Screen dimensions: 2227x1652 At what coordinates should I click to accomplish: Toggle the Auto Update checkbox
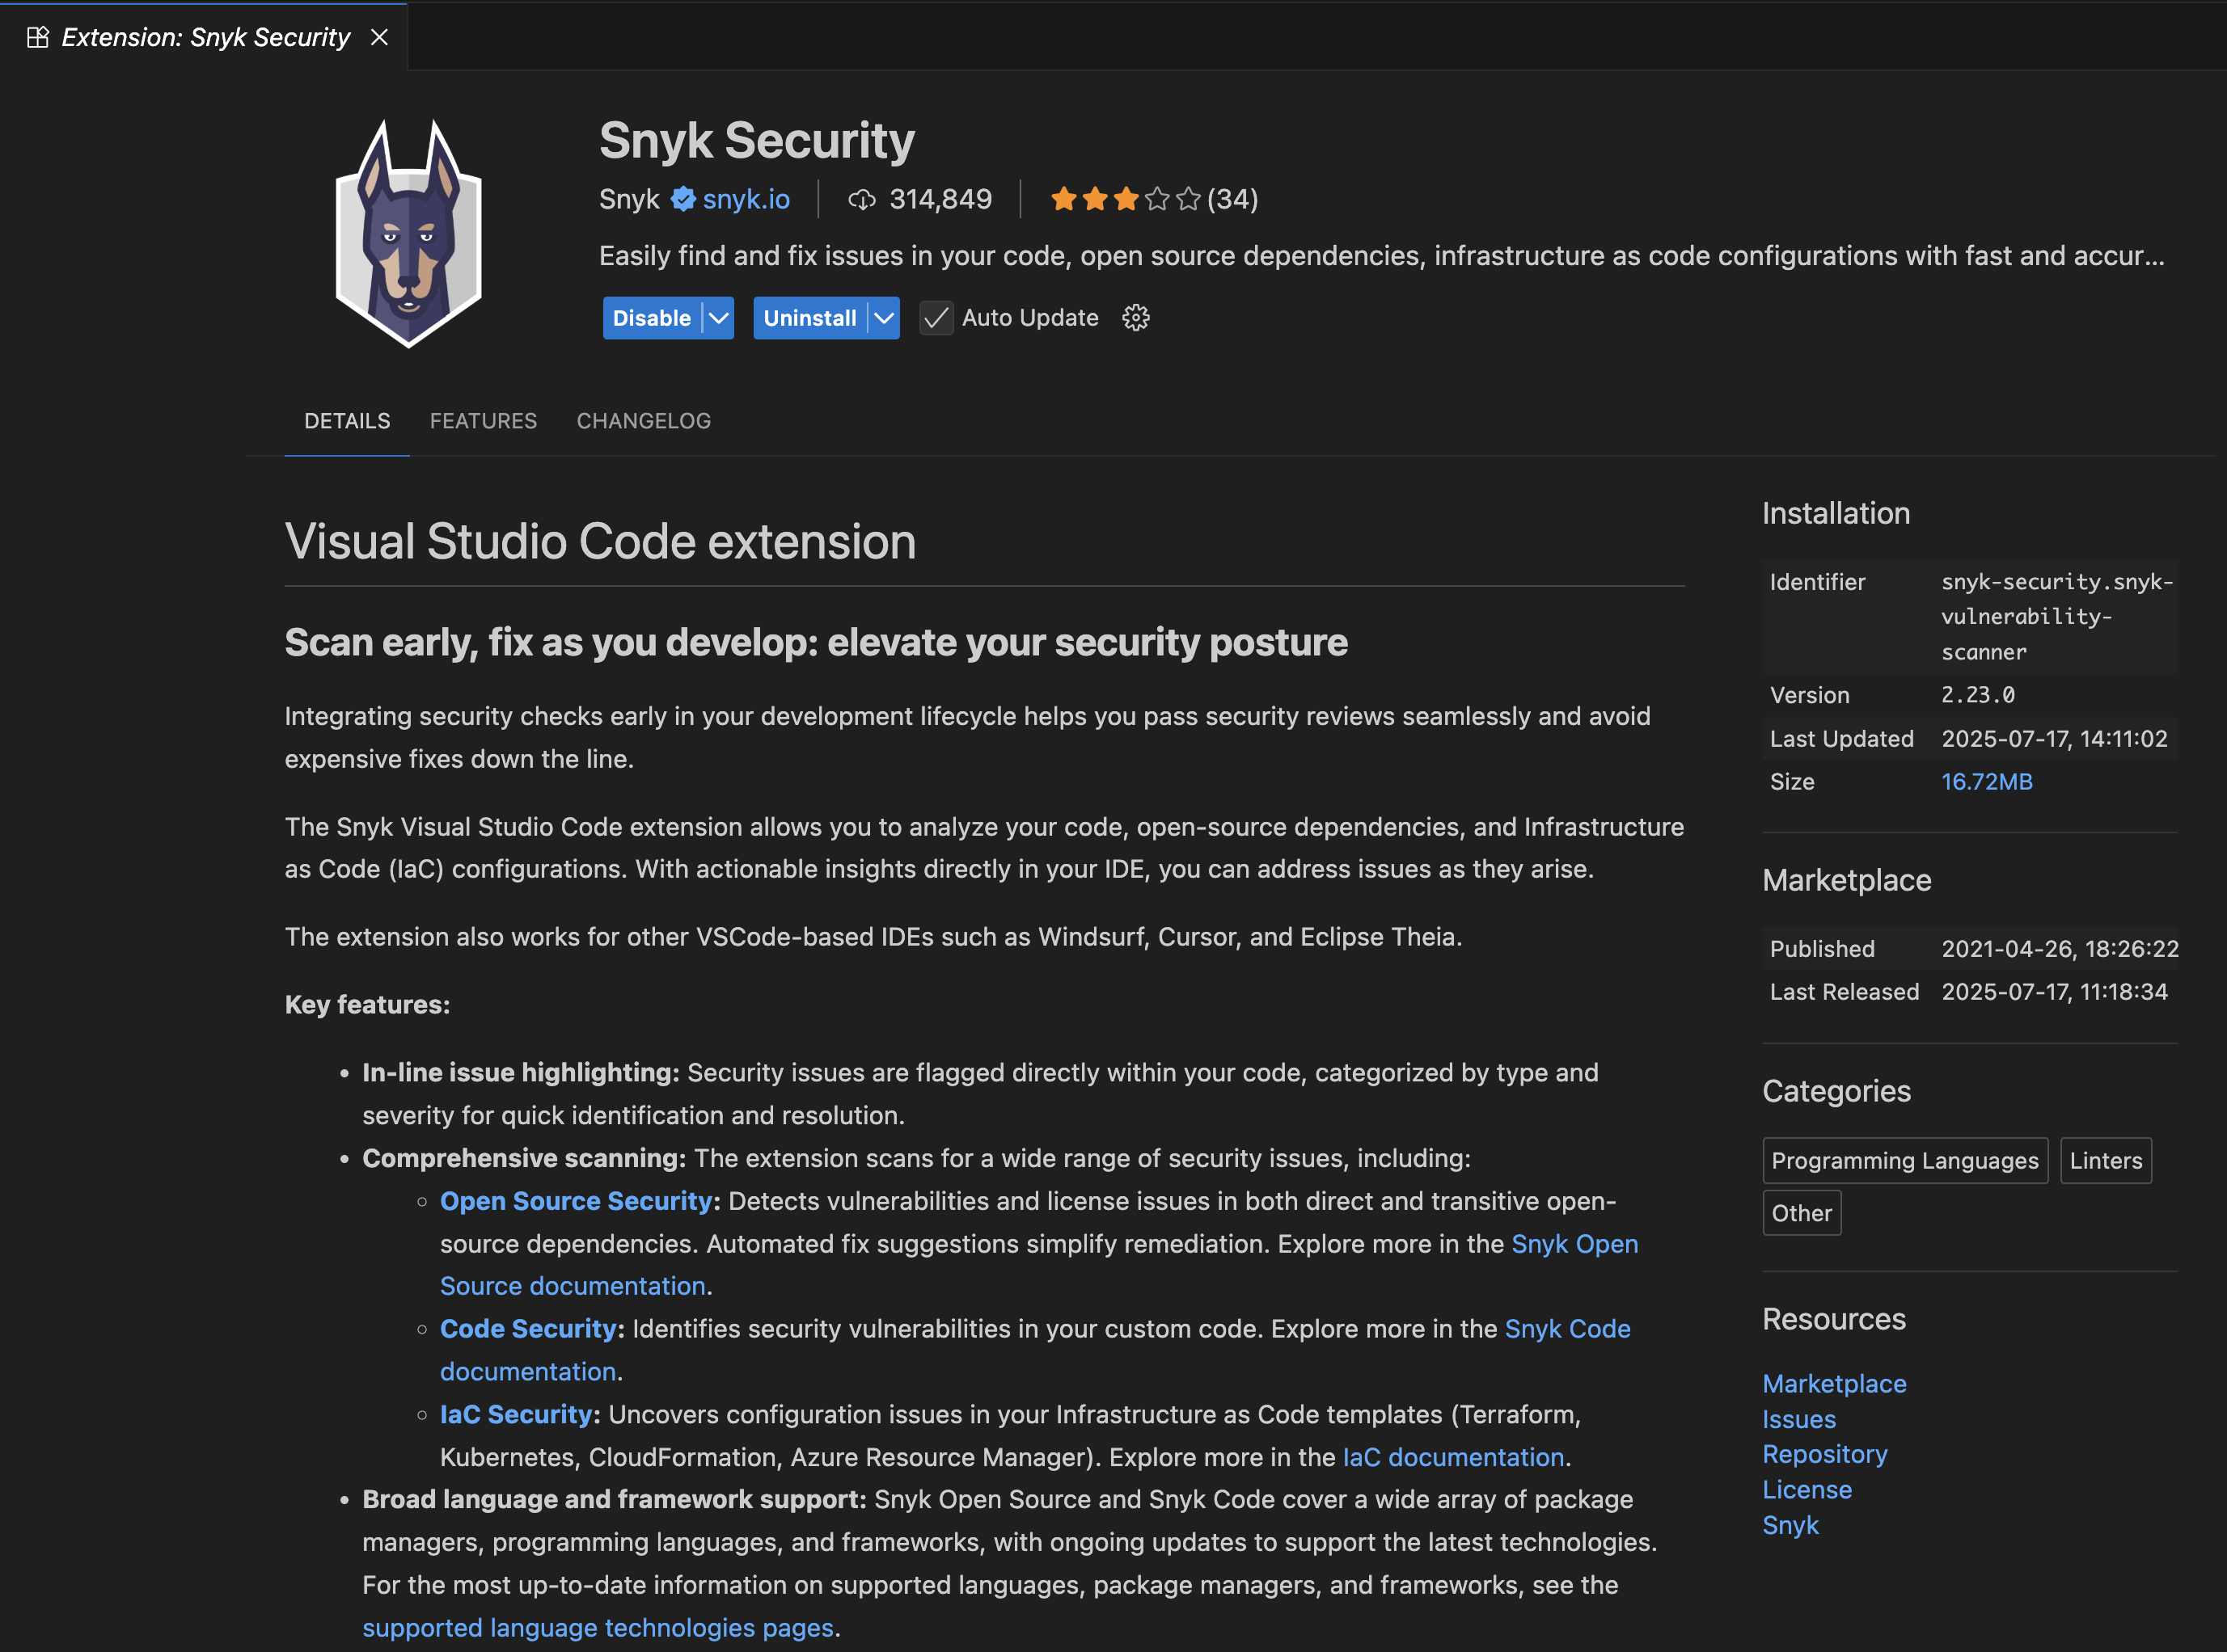coord(936,318)
